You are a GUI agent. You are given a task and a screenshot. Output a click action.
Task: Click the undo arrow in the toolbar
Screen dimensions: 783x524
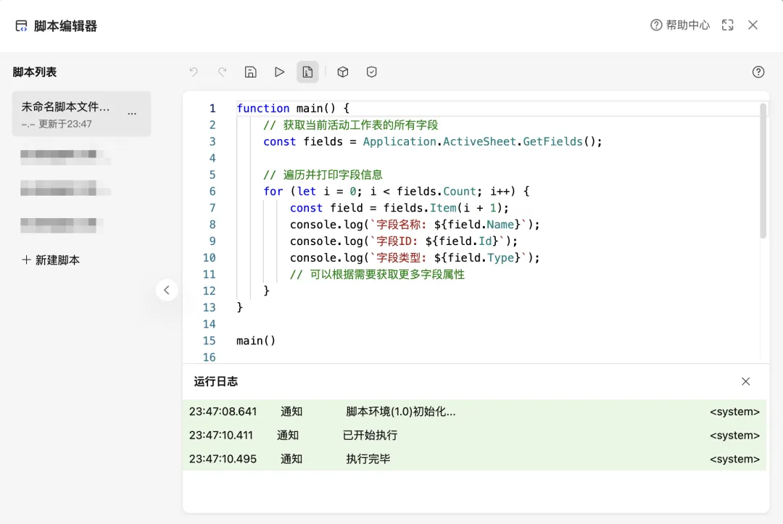(x=194, y=72)
